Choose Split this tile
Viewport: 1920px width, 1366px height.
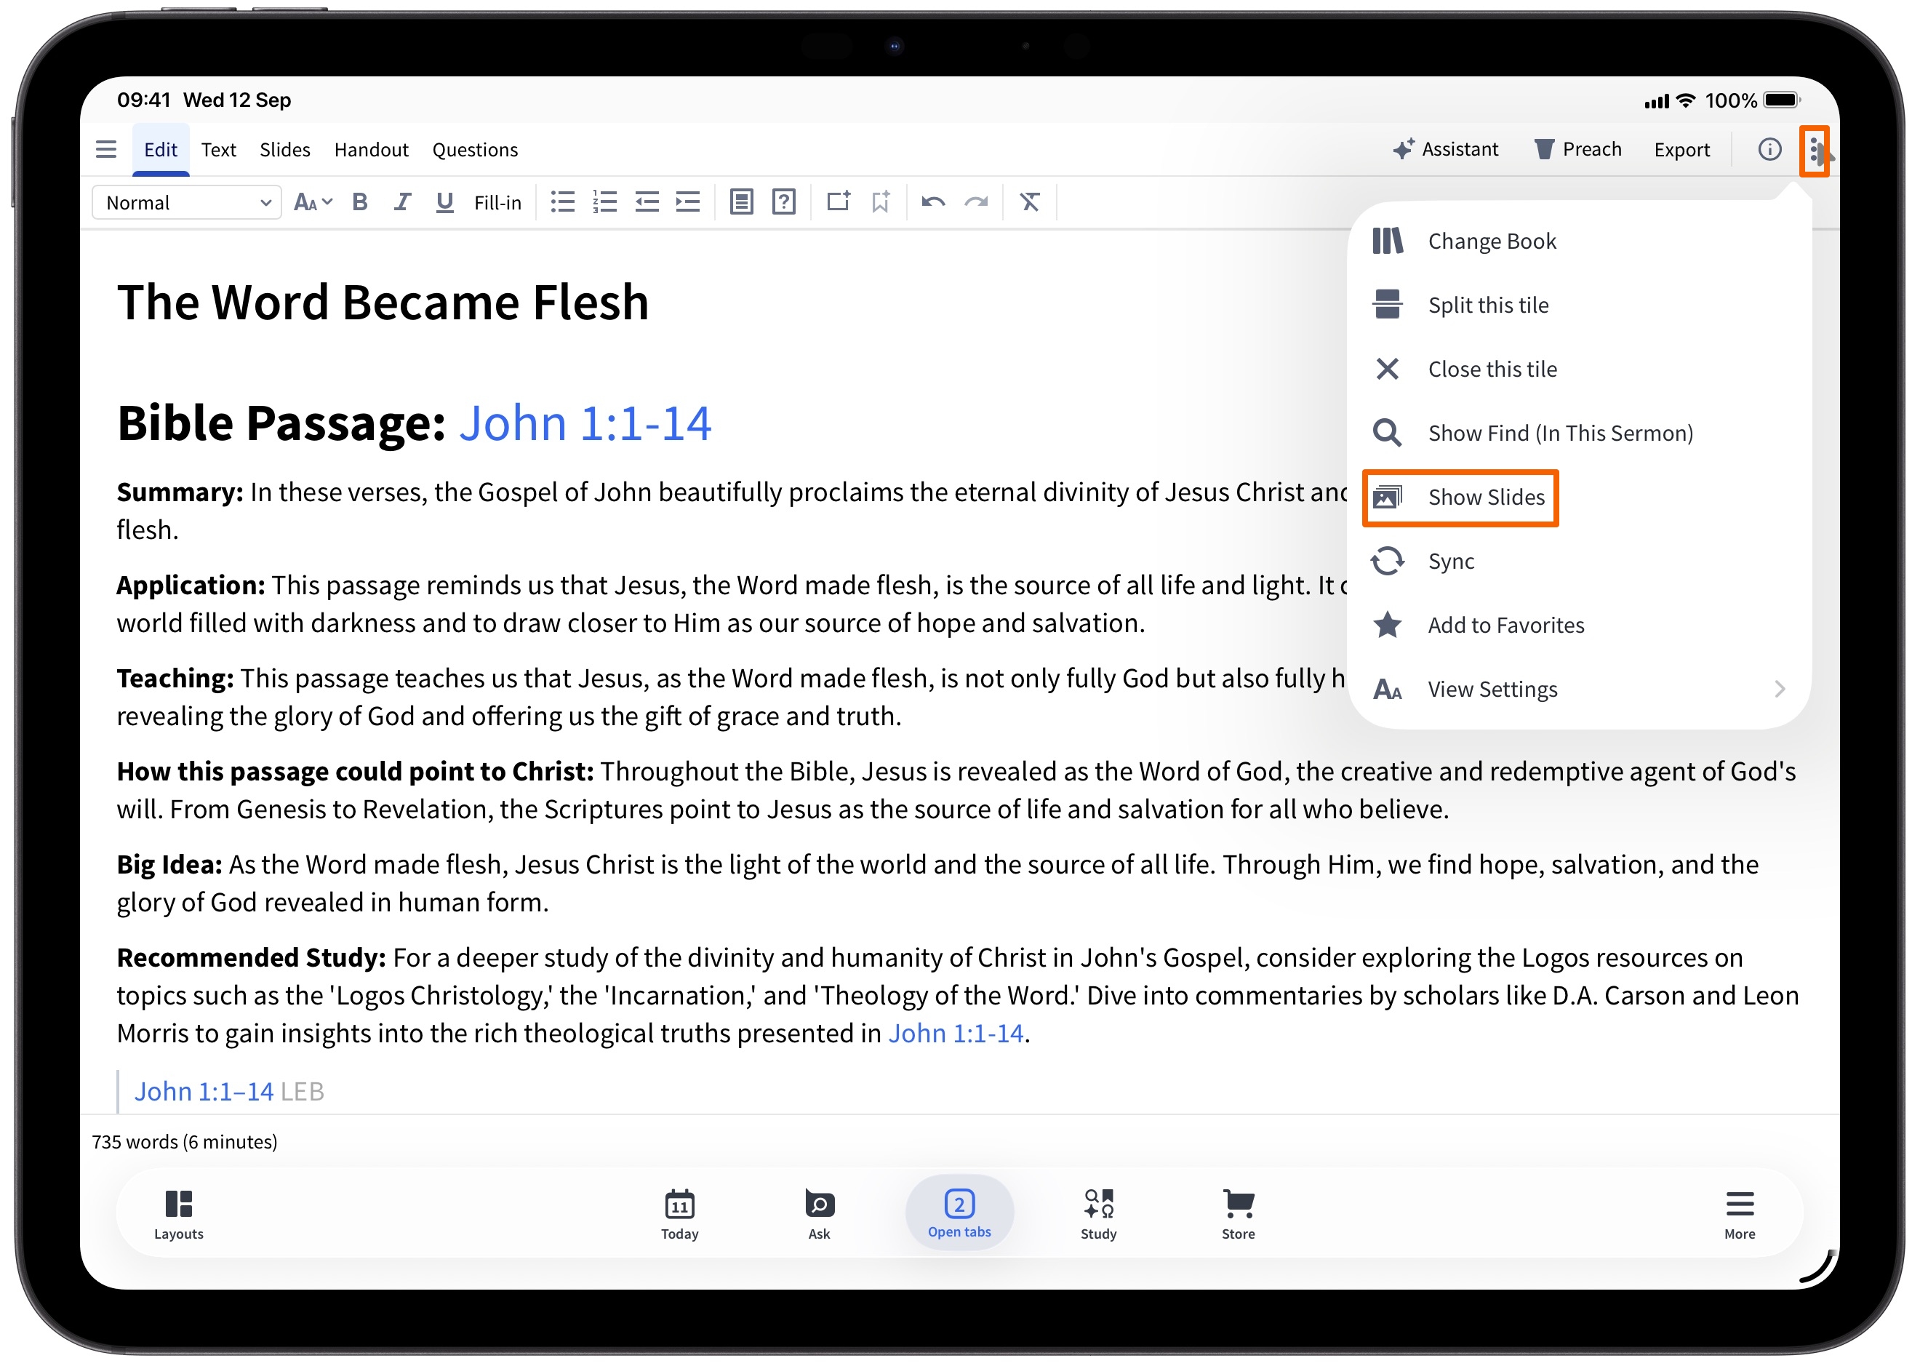[x=1580, y=305]
